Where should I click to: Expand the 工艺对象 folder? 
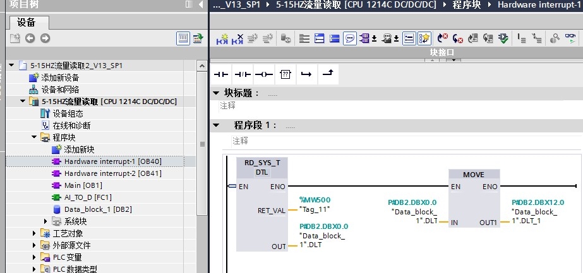pyautogui.click(x=34, y=233)
